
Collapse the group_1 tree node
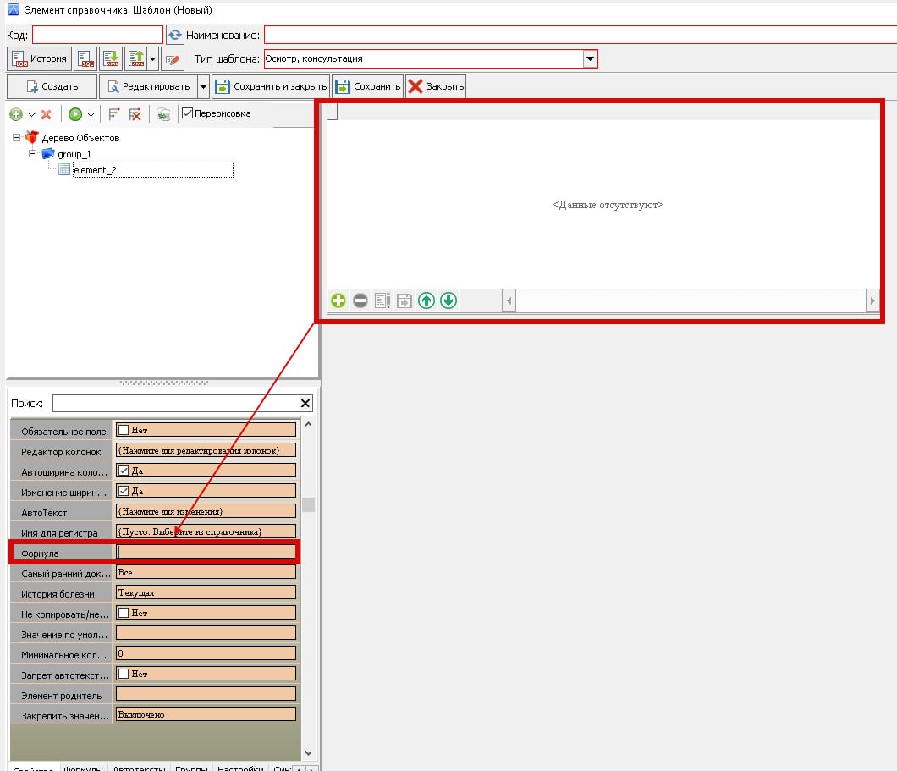click(33, 153)
